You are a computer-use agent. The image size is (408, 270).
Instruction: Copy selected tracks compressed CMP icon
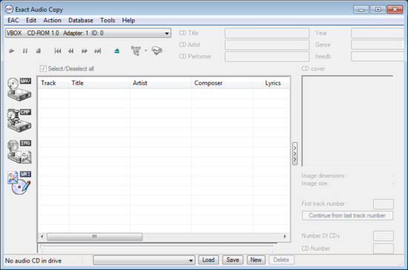(x=19, y=120)
